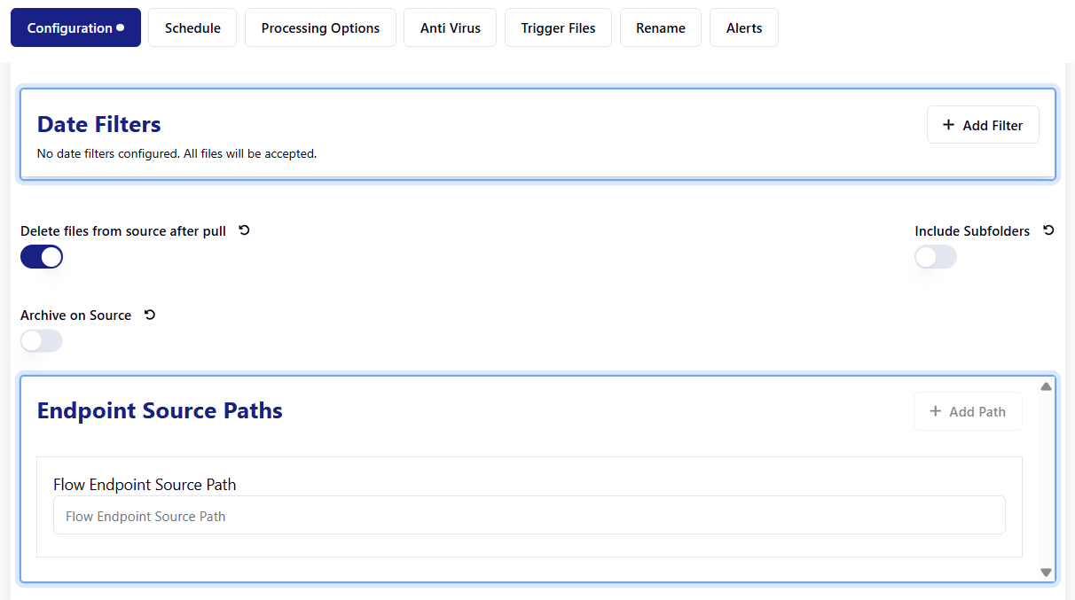Open the Anti Virus tab

pyautogui.click(x=451, y=28)
